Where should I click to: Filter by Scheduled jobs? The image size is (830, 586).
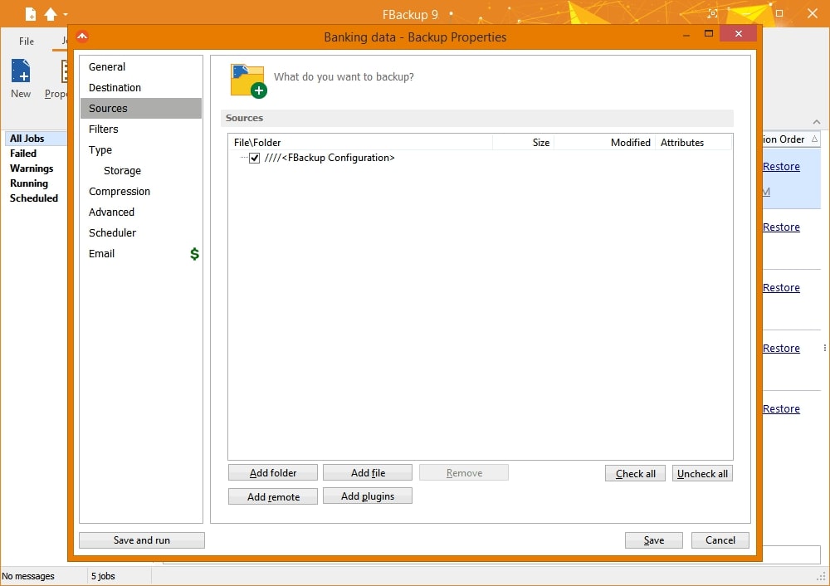pyautogui.click(x=34, y=198)
